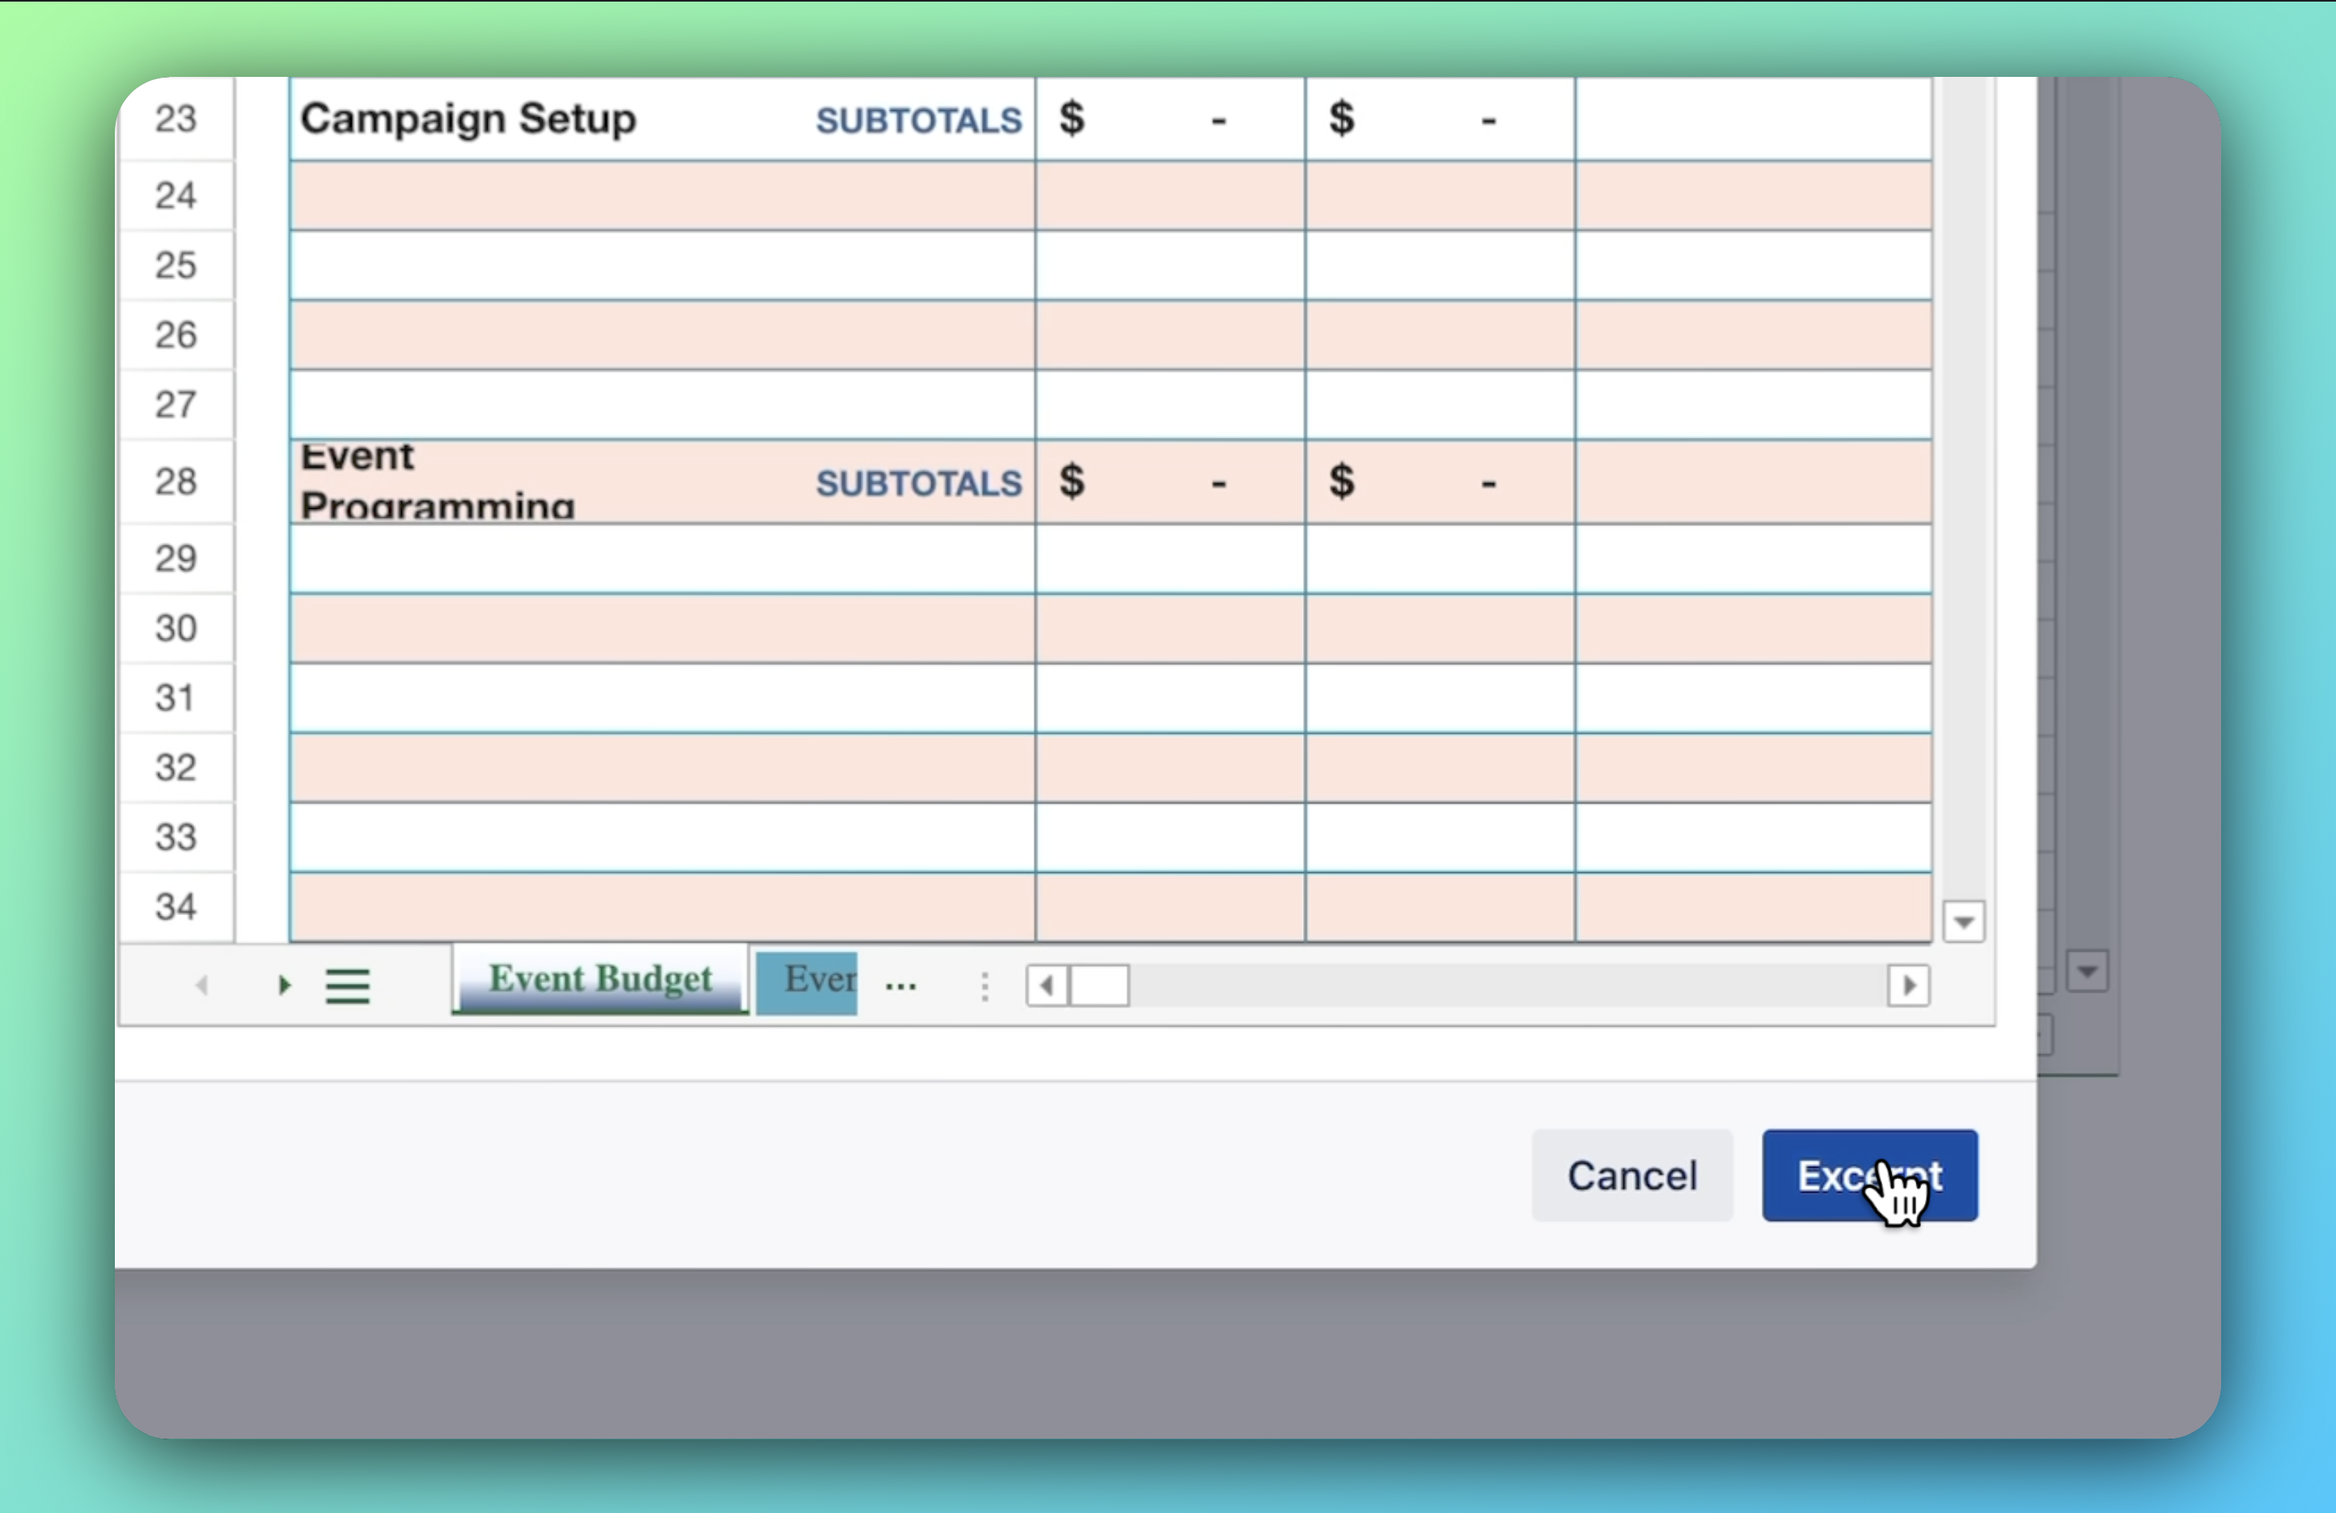2336x1513 pixels.
Task: Click the horizontal scrollbar thumb
Action: [x=1099, y=985]
